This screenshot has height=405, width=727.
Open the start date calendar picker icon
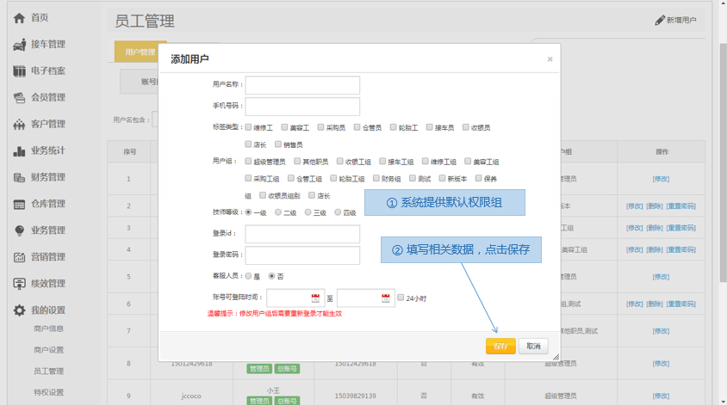coord(315,298)
